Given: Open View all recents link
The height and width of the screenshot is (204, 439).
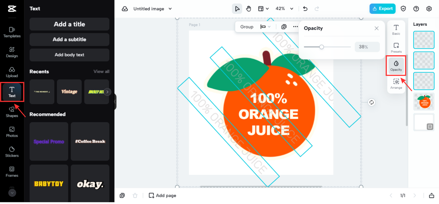Looking at the screenshot, I should pyautogui.click(x=102, y=72).
